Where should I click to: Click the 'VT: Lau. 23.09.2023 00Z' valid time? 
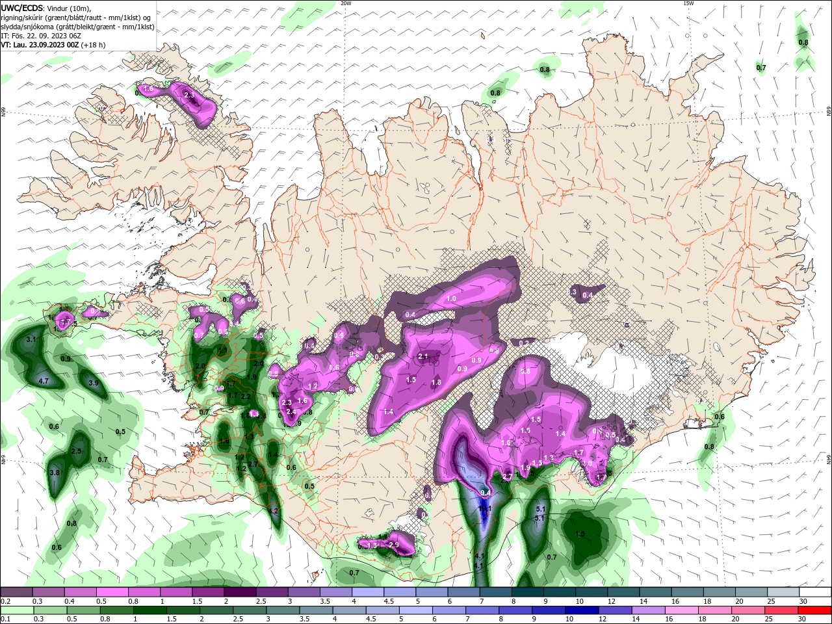click(x=40, y=45)
